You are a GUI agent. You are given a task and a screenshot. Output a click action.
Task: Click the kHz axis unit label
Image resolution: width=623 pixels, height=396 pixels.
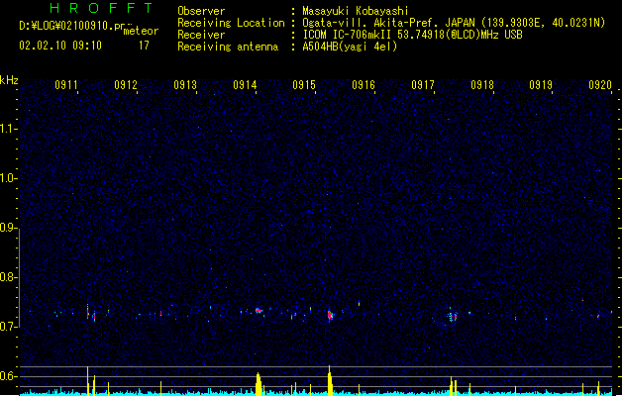pos(9,80)
